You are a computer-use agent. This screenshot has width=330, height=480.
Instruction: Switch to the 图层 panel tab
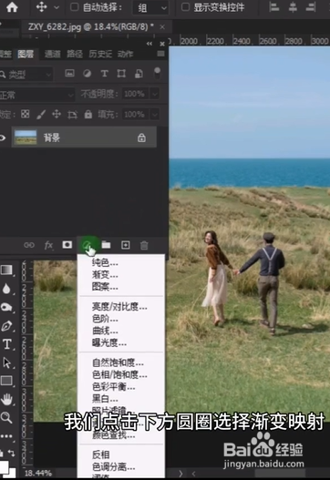click(26, 54)
